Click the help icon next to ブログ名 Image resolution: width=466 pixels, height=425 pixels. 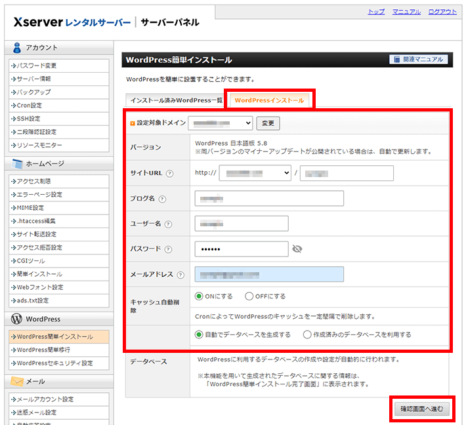click(162, 199)
